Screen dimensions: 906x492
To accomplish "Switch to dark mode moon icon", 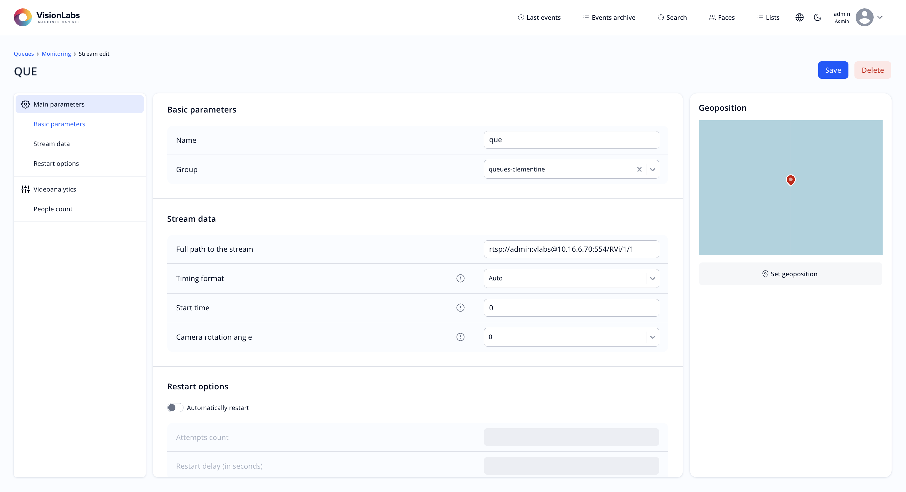I will click(x=817, y=18).
